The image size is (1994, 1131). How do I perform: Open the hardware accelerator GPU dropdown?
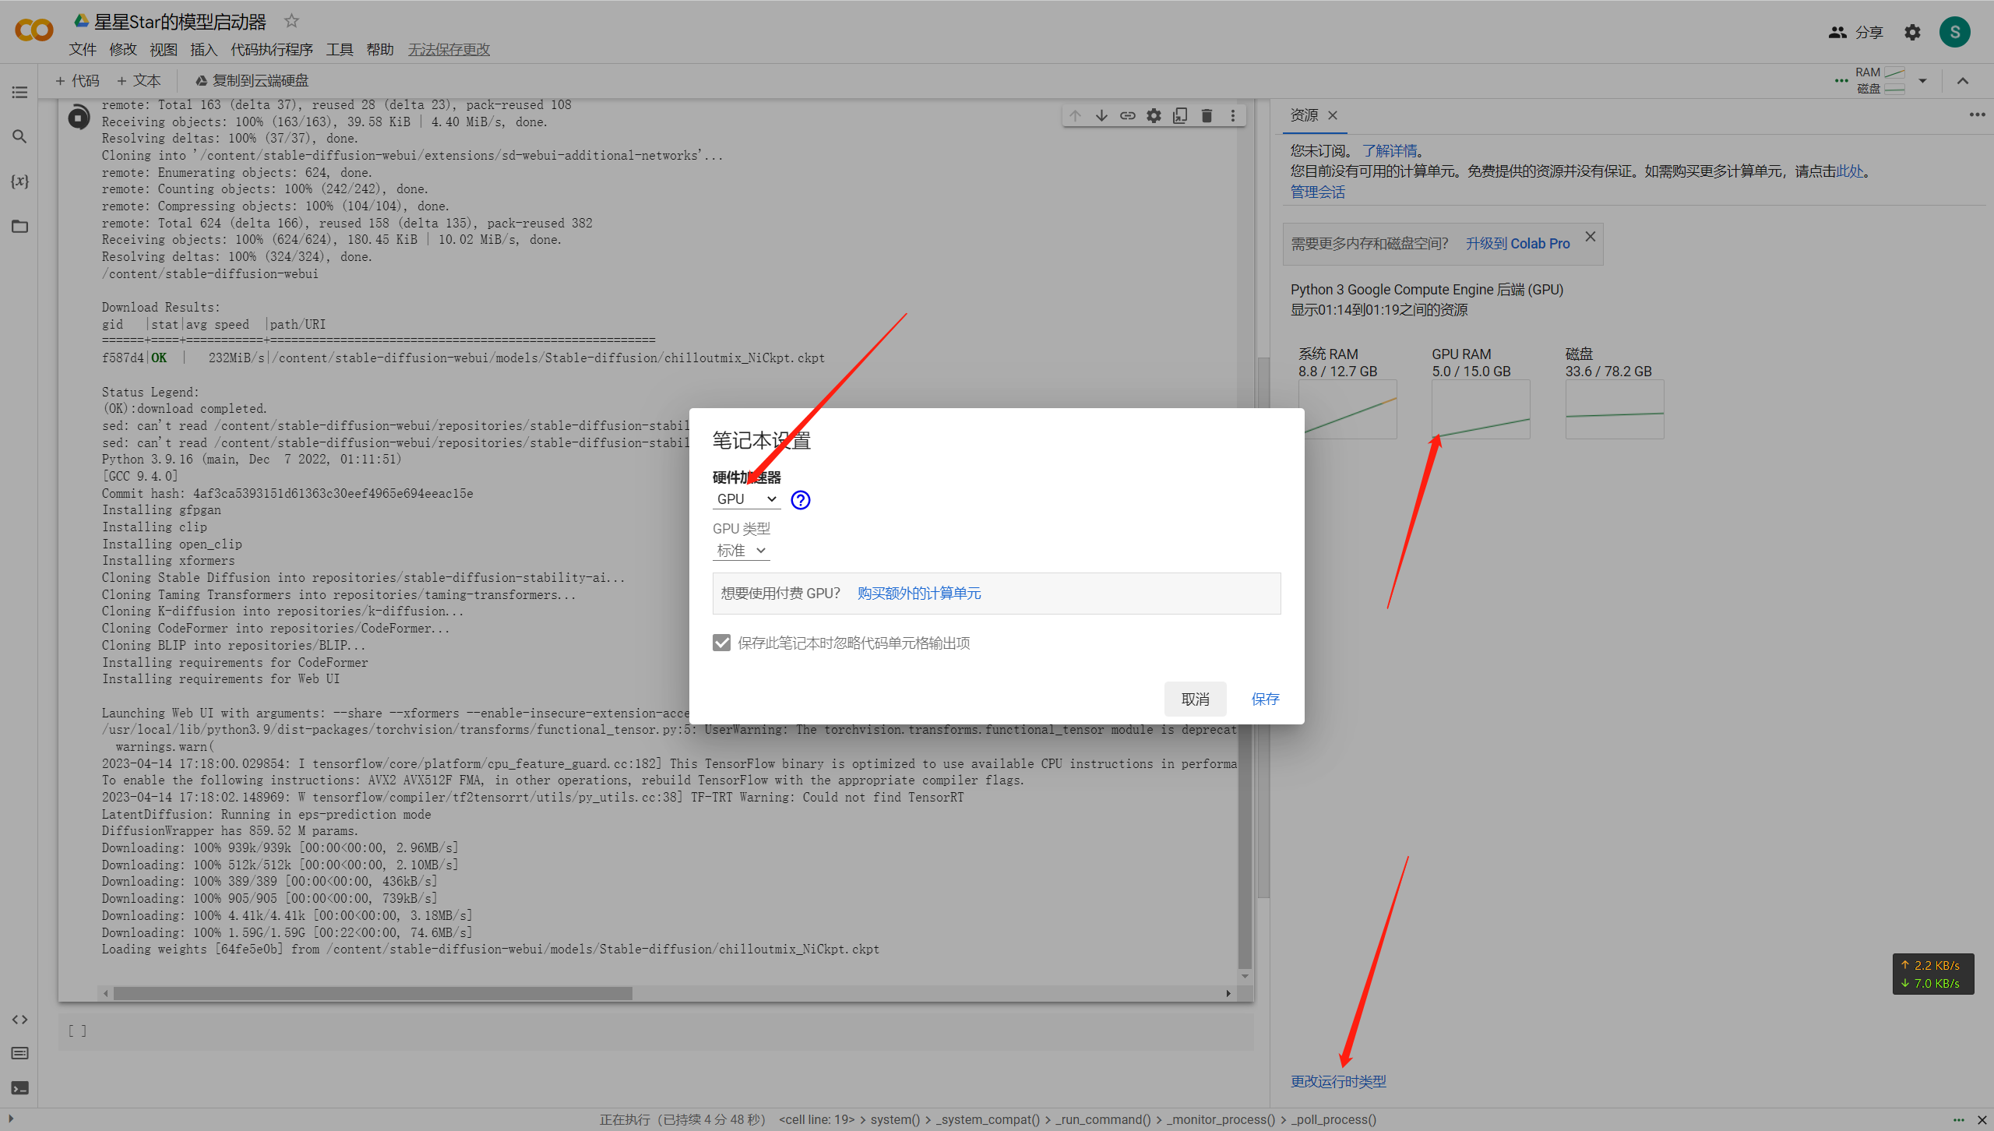pos(745,499)
